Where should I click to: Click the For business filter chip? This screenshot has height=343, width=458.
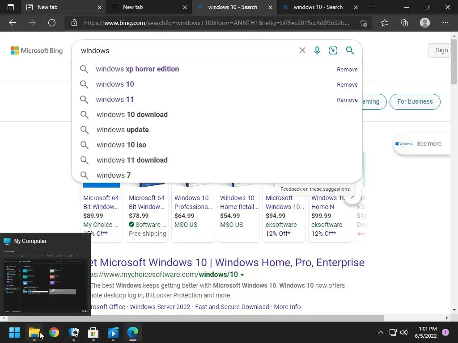[415, 101]
